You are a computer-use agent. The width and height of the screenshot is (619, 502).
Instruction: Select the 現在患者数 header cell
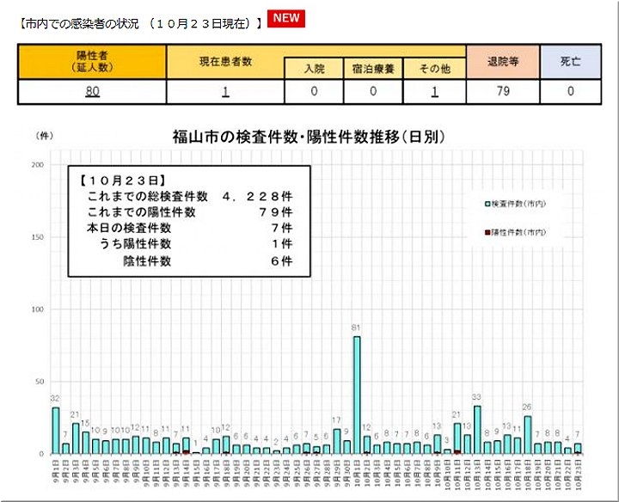[x=225, y=60]
